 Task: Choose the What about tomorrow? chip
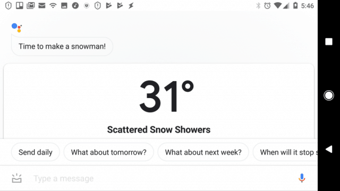pos(108,152)
